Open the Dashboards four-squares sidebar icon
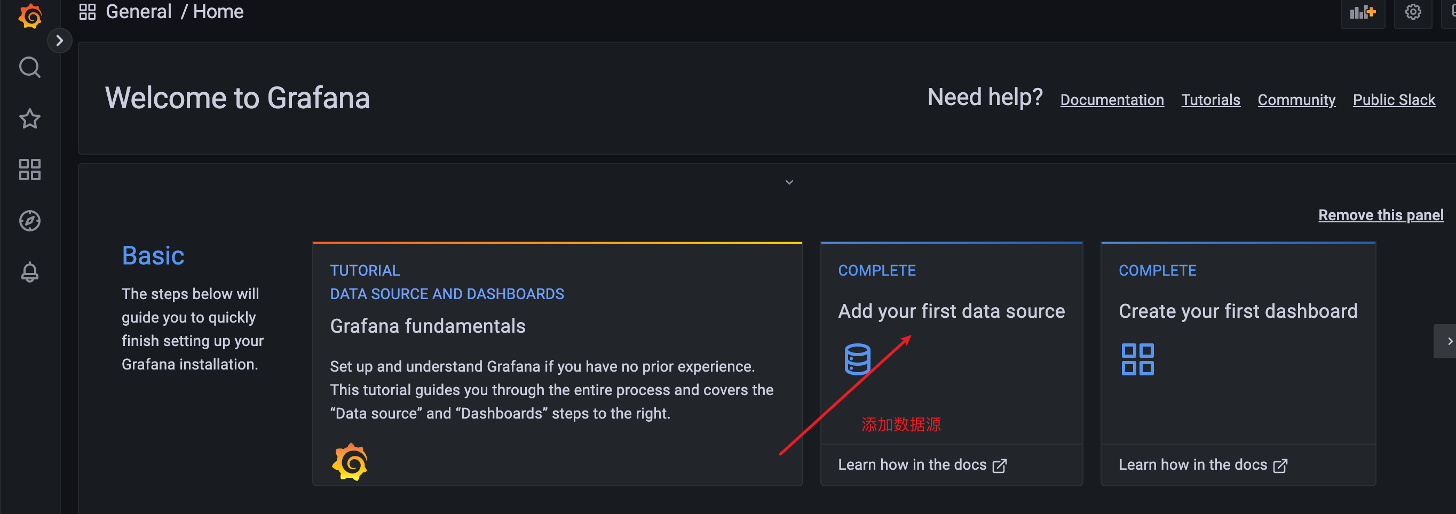The height and width of the screenshot is (514, 1456). click(30, 170)
